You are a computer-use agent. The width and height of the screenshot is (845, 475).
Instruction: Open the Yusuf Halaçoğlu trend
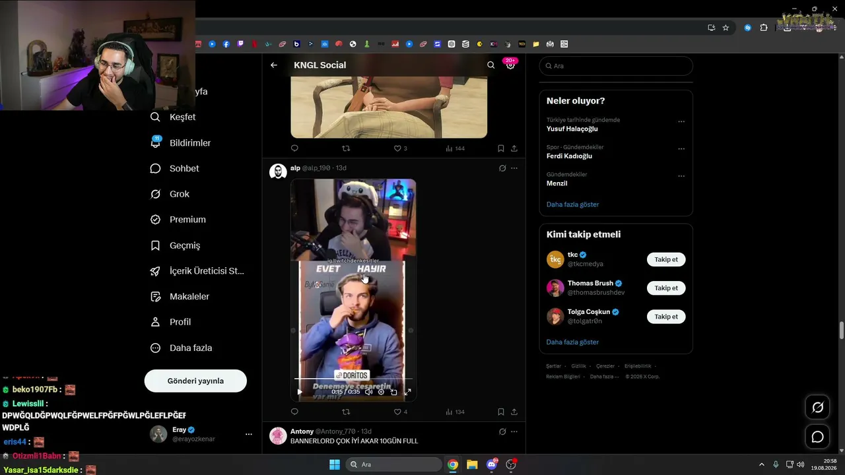572,129
